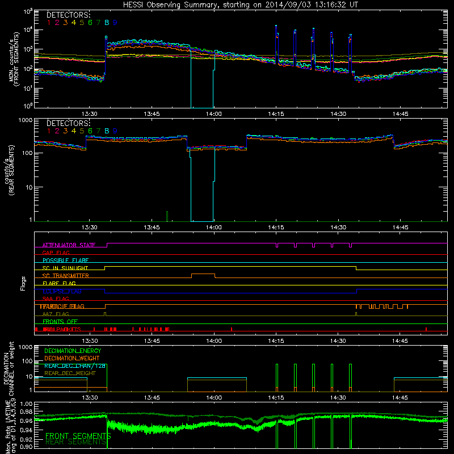
Task: Click the ECLIPSE FLAG label
Action: pos(62,291)
